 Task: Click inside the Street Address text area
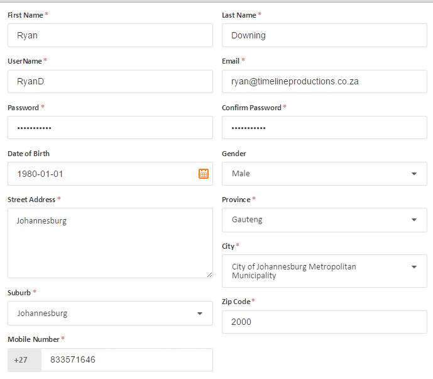pos(110,242)
